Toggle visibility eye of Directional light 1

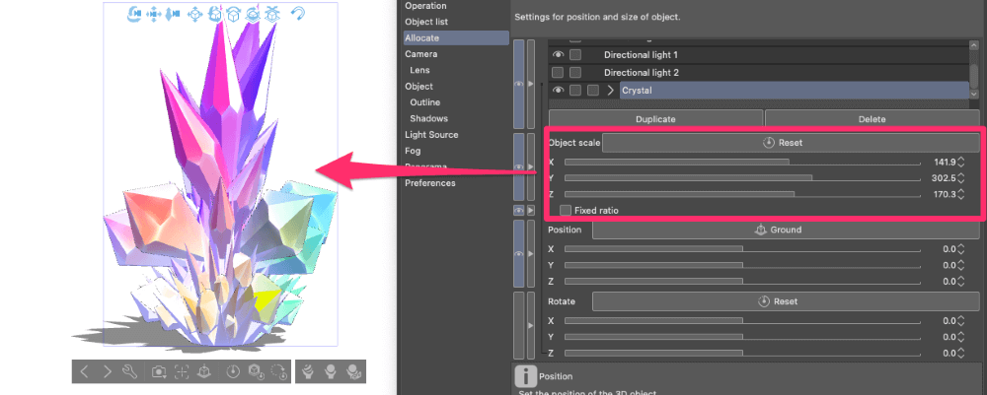[558, 54]
